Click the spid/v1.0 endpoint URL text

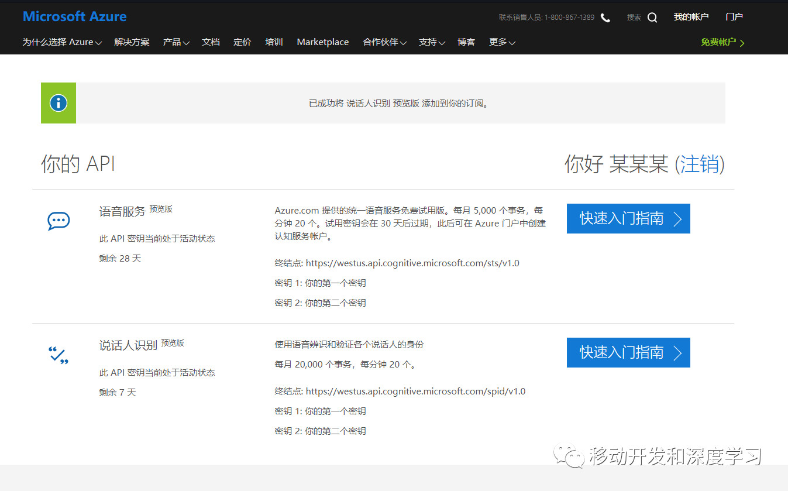(x=415, y=391)
